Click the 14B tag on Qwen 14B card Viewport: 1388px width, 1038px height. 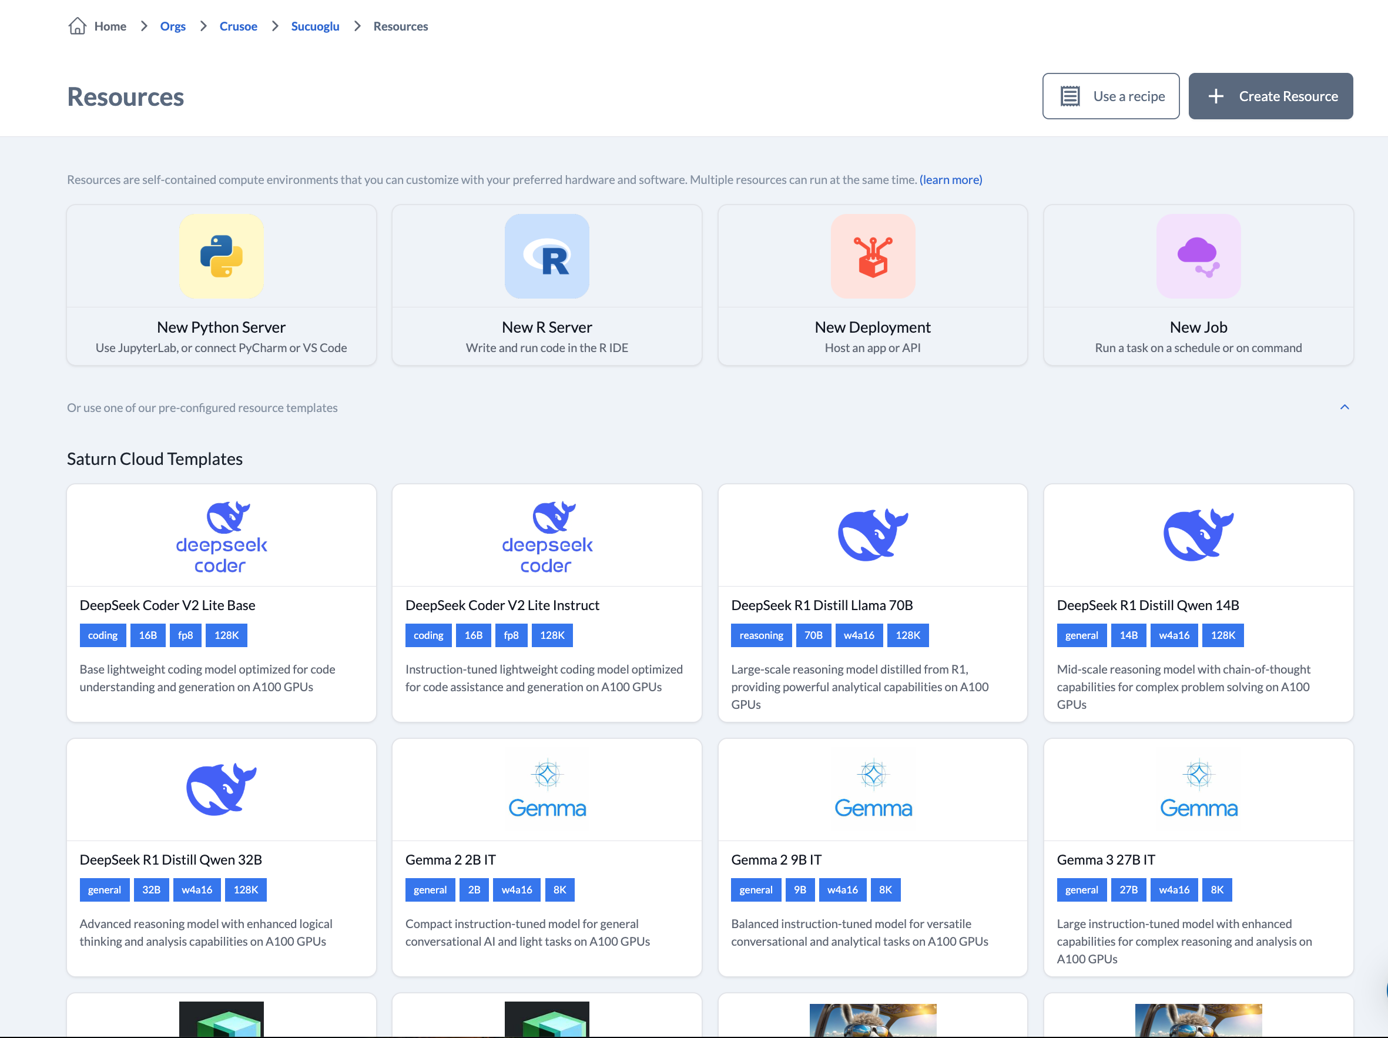pos(1128,635)
